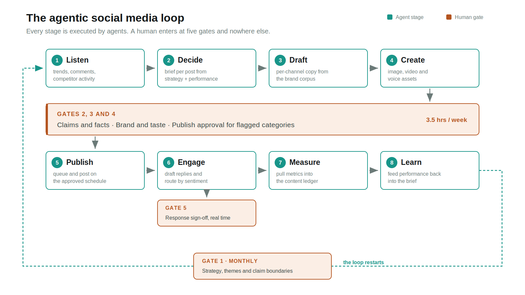Screen dimensions: 525x295
Task: Select the Engage stage title
Action: (x=191, y=162)
